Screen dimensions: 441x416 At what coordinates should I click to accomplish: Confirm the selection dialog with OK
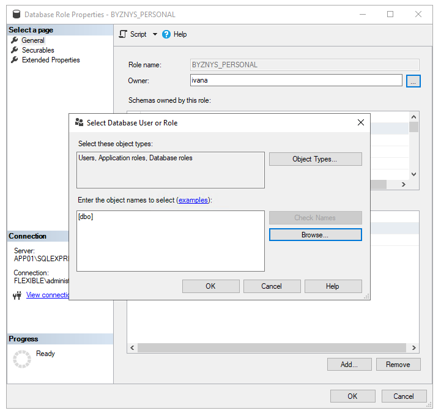[x=210, y=286]
